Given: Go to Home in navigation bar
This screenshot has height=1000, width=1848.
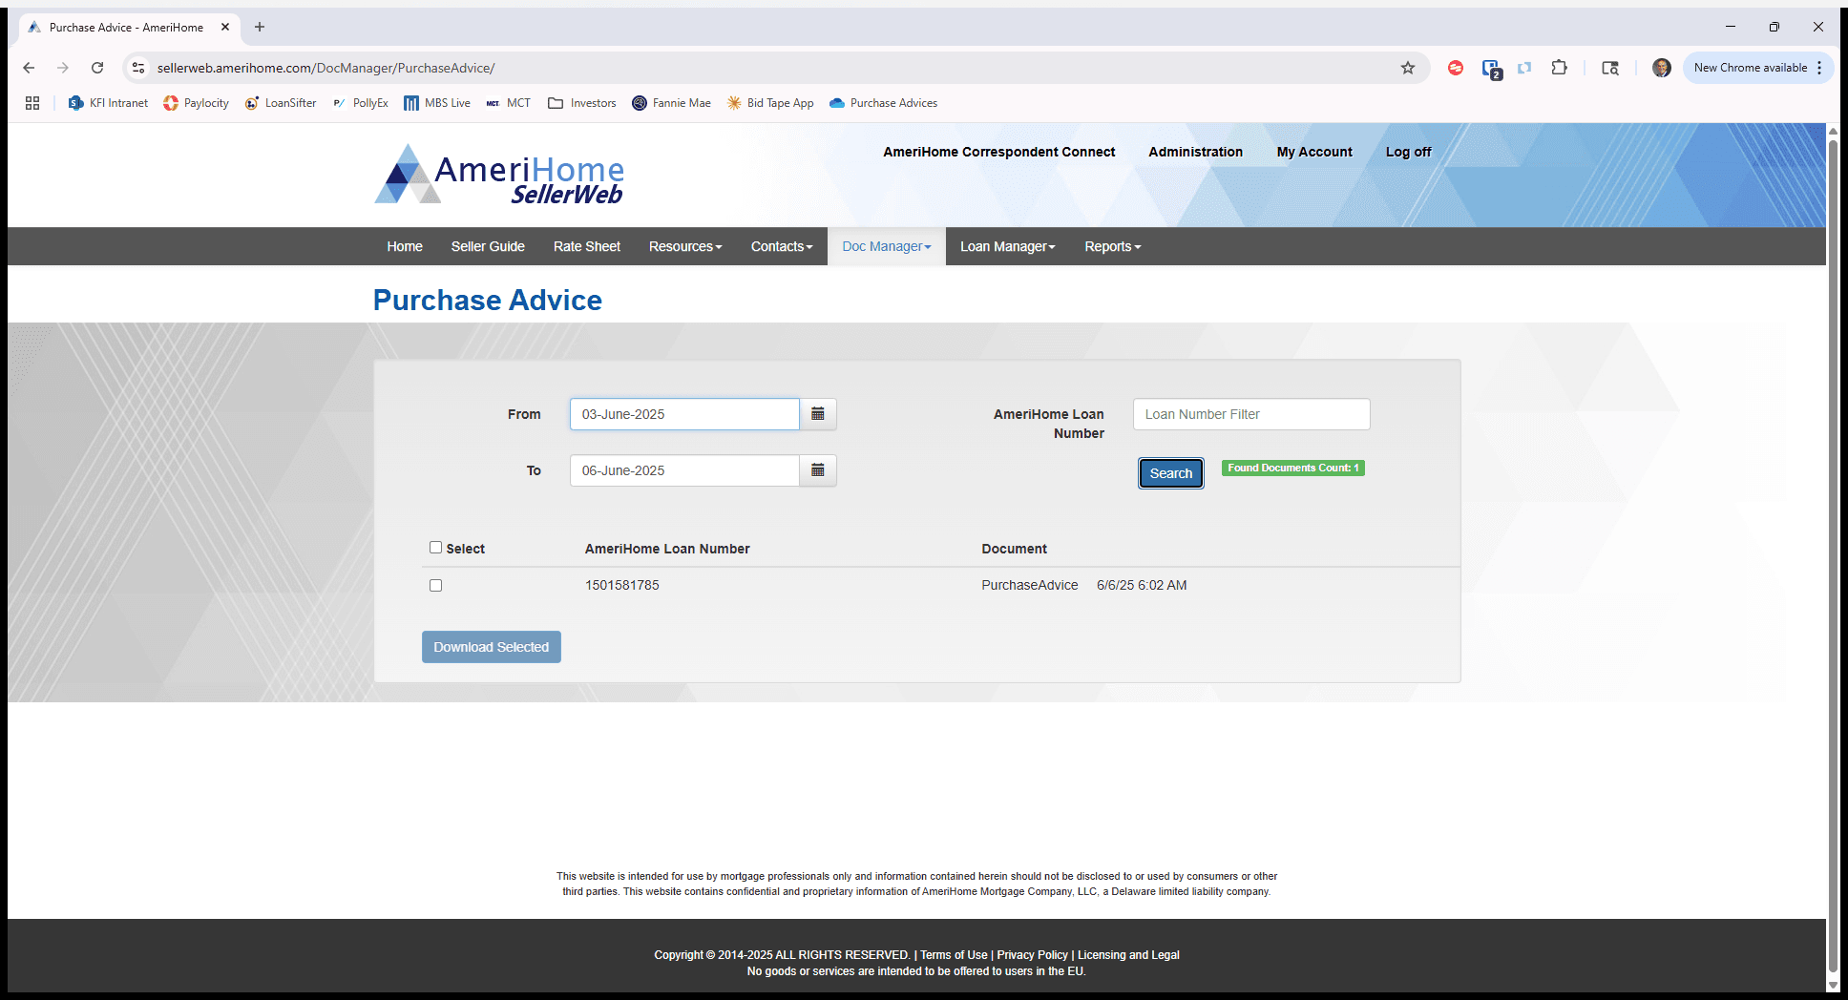Looking at the screenshot, I should (x=405, y=246).
